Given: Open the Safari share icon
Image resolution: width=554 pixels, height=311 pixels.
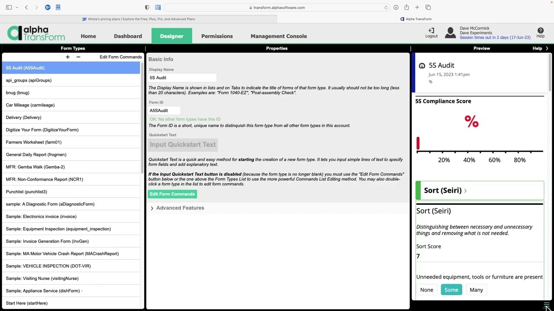Looking at the screenshot, I should 406,7.
